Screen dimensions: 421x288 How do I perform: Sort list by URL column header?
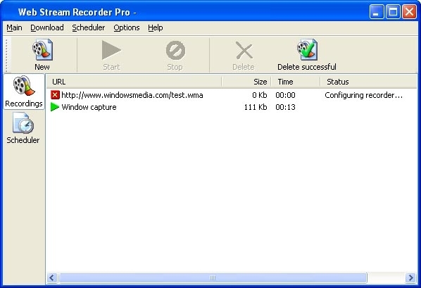[x=134, y=82]
